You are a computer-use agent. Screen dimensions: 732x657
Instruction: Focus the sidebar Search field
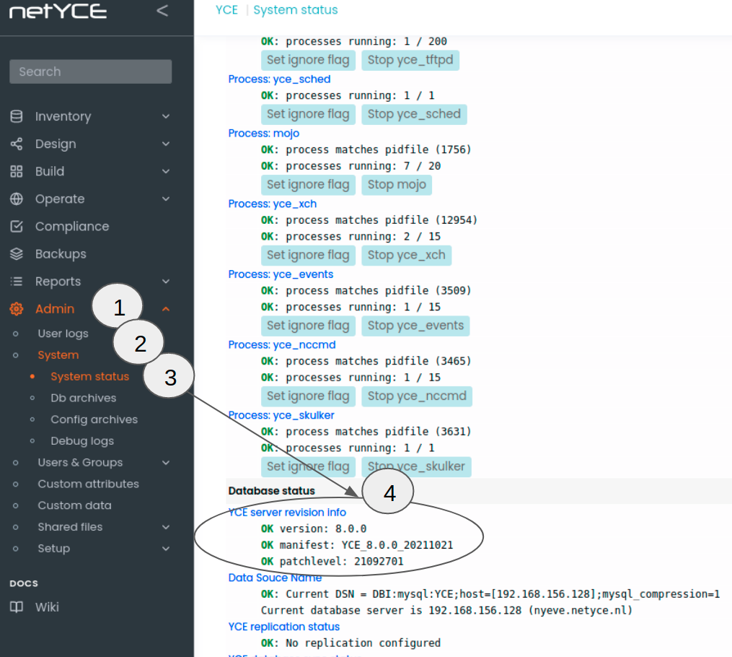point(91,71)
